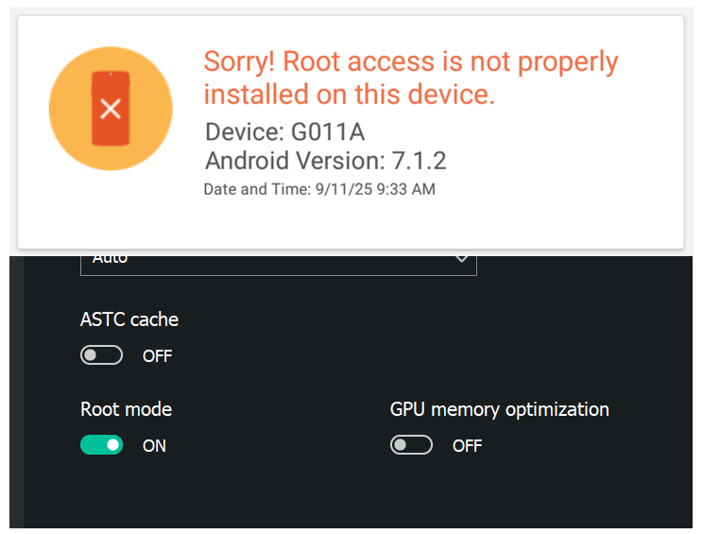
Task: Toggle the ASTC cache switch
Action: (101, 355)
